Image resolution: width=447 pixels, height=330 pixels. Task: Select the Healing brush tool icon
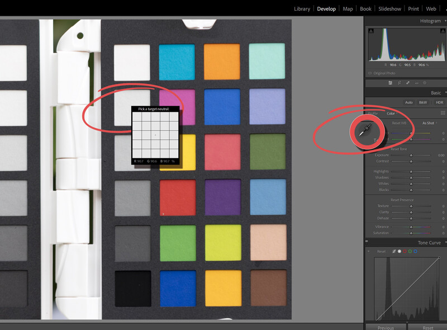pos(408,83)
